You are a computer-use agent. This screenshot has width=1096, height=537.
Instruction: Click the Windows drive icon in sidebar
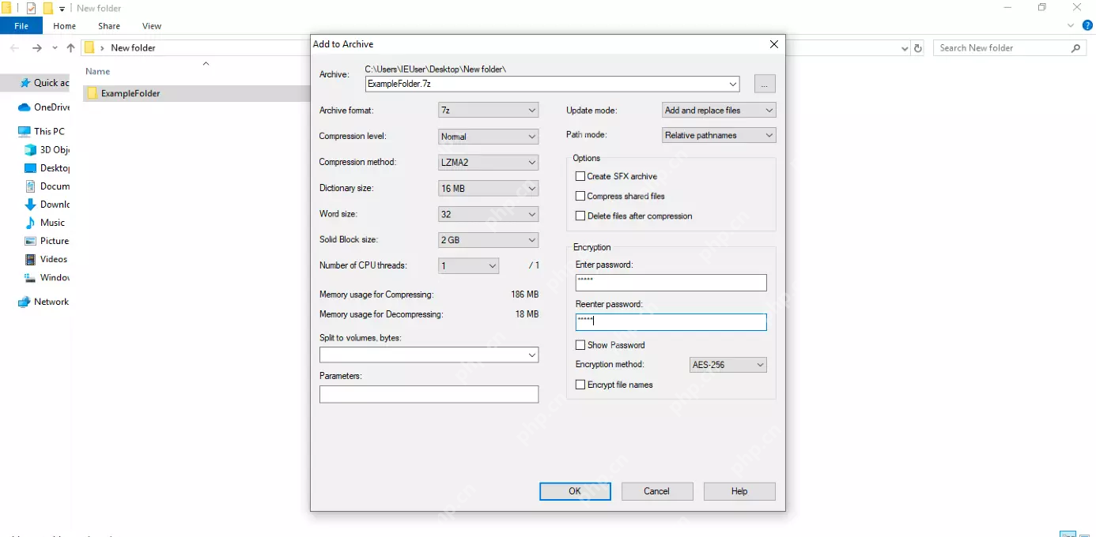[x=31, y=277]
